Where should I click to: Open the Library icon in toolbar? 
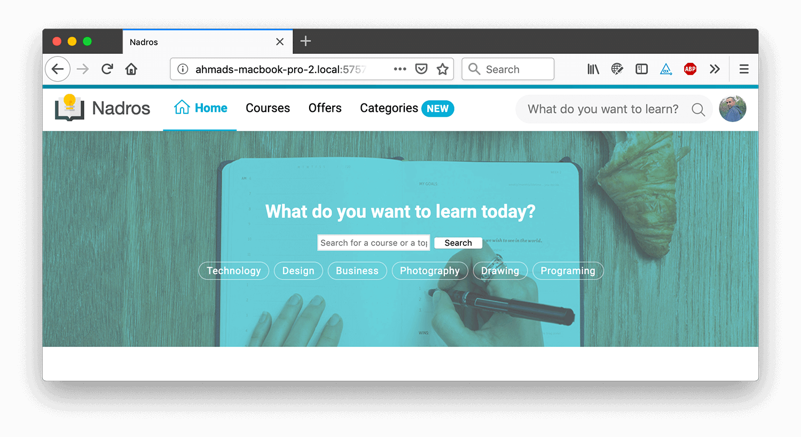[593, 69]
